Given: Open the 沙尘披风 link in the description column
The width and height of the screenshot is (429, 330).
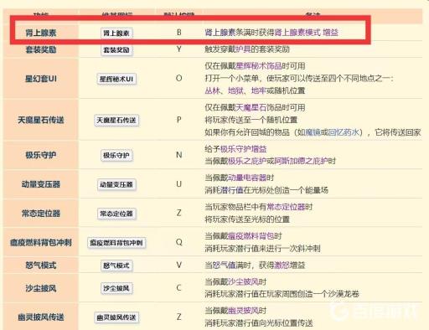Looking at the screenshot, I should point(243,281).
